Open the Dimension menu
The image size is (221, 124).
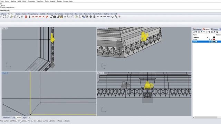[x=31, y=1]
